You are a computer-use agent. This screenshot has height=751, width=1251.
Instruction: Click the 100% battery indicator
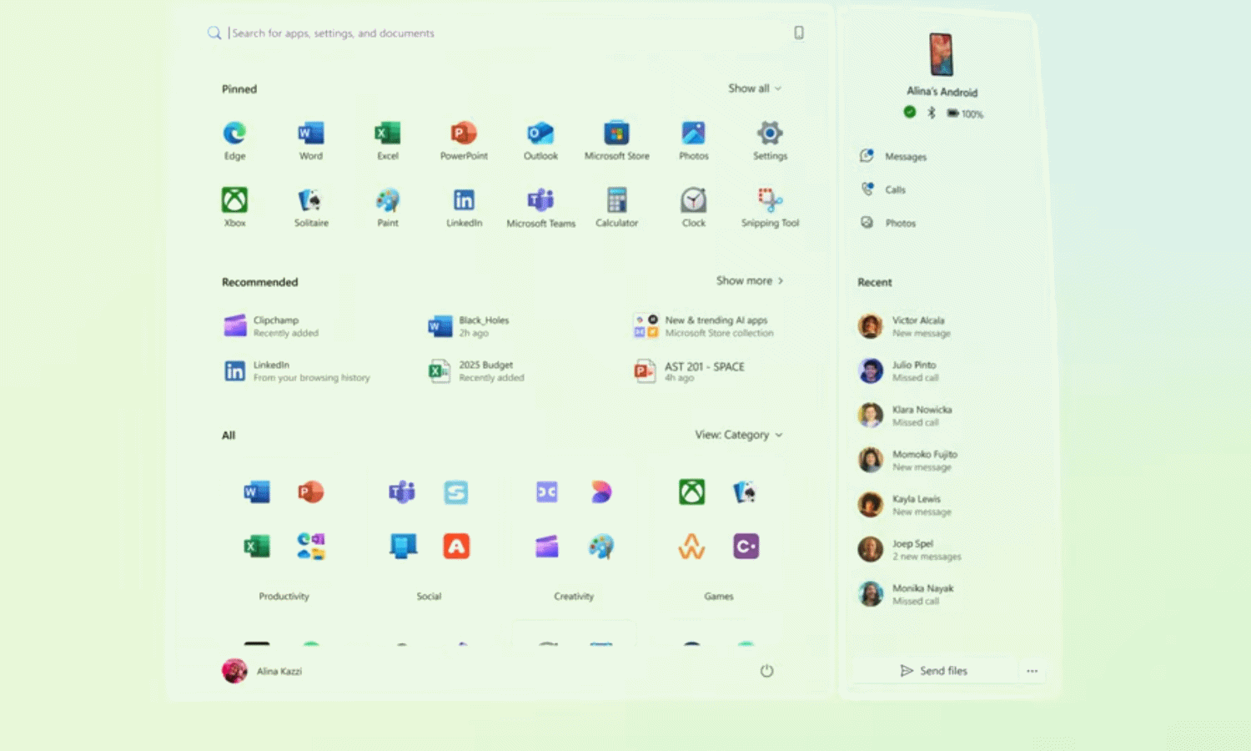click(965, 113)
